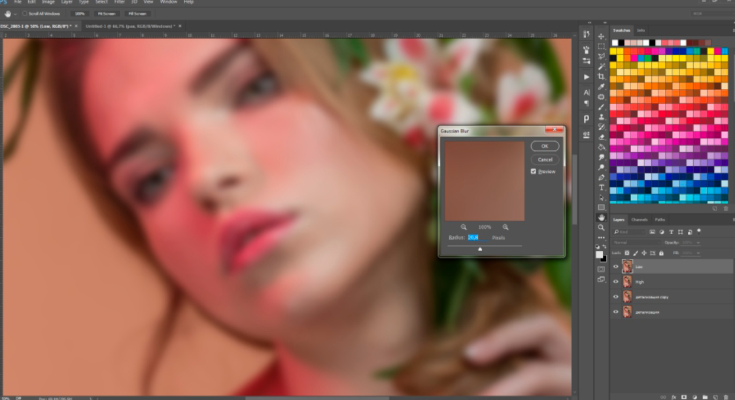The width and height of the screenshot is (735, 400).
Task: Select the Crop tool
Action: click(x=602, y=76)
